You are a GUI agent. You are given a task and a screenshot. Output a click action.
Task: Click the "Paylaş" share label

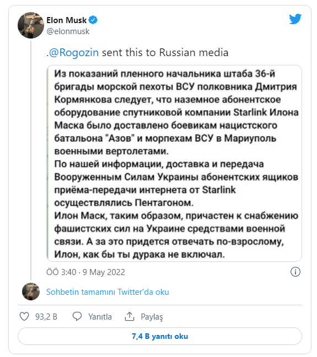[x=152, y=317]
